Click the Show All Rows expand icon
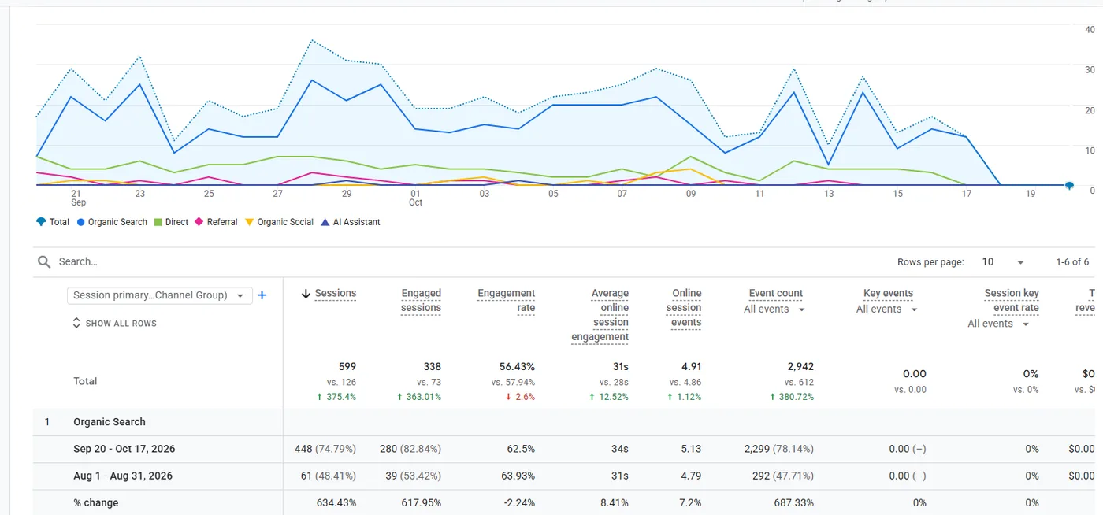This screenshot has height=515, width=1103. point(76,323)
